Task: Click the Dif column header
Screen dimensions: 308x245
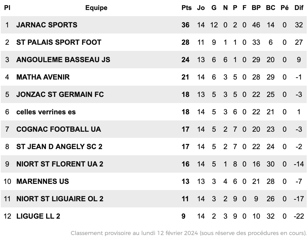Action: tap(299, 8)
